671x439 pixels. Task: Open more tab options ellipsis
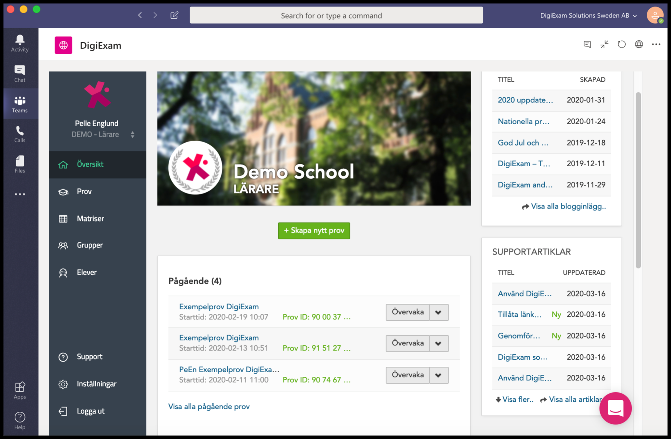(656, 44)
